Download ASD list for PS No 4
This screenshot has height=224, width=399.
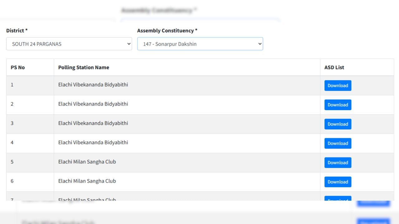click(338, 143)
